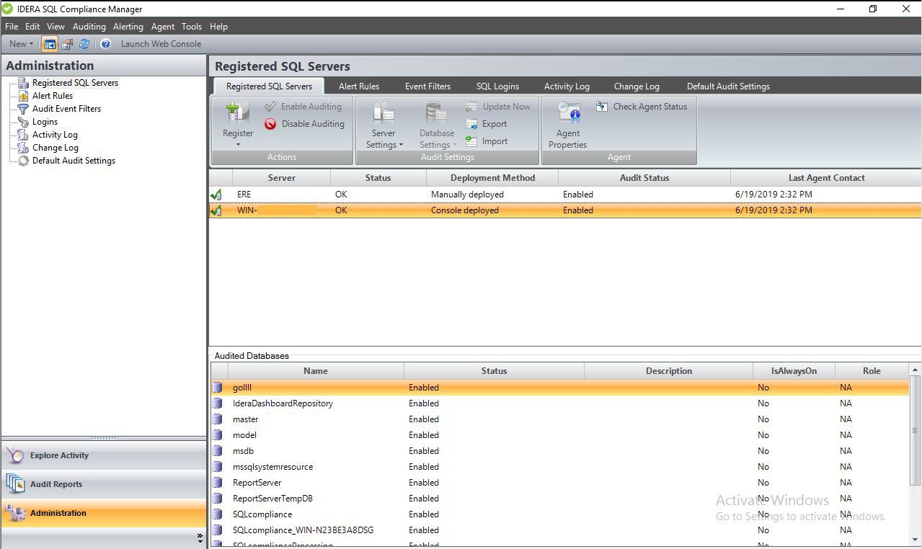Open the Explore Activity pane
922x549 pixels.
pos(59,455)
